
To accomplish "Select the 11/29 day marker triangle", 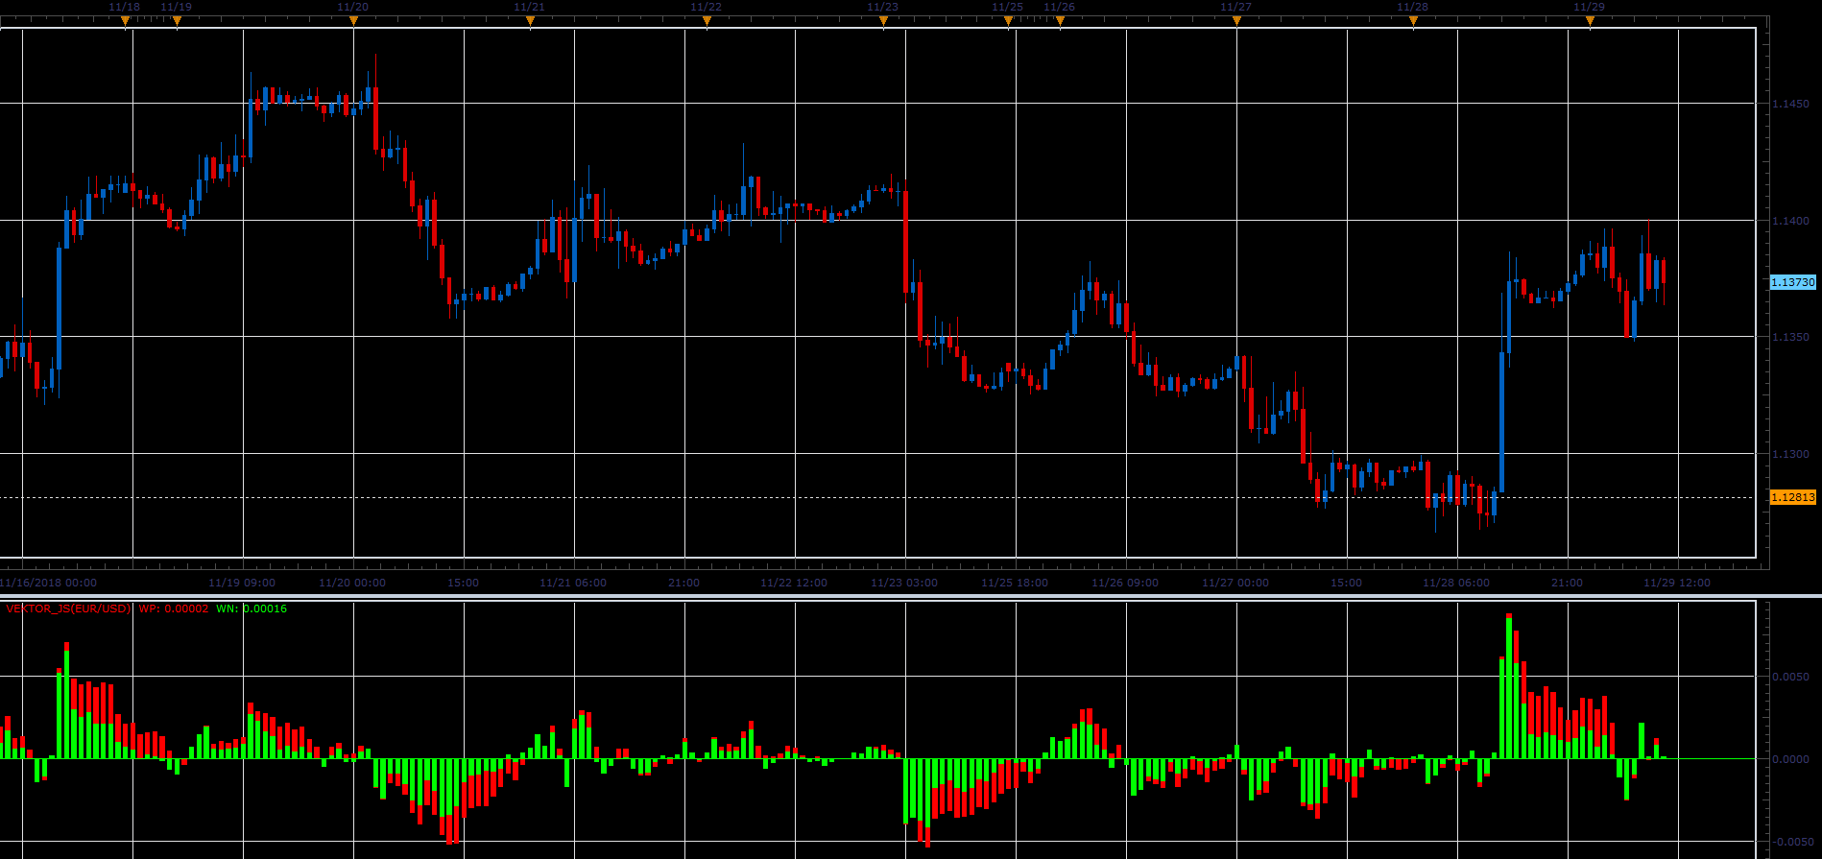I will tap(1590, 21).
